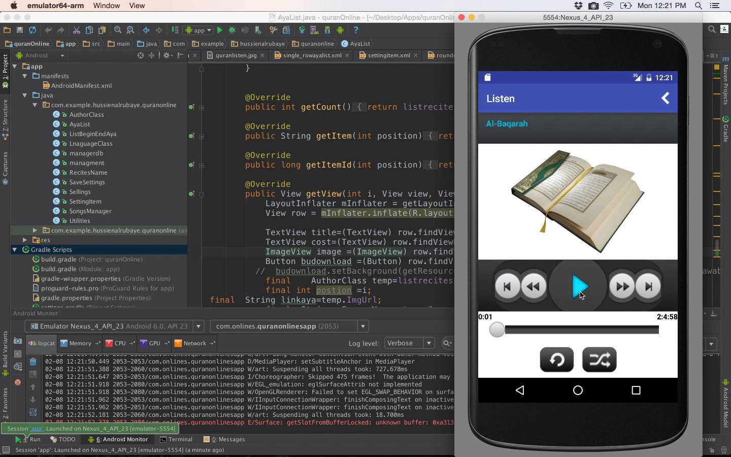Fast forward the audio in the emulator
The height and width of the screenshot is (457, 731).
(x=622, y=286)
